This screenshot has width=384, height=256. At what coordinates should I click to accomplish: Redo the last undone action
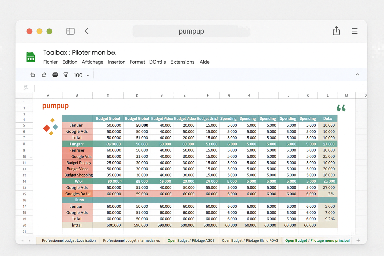coord(44,75)
